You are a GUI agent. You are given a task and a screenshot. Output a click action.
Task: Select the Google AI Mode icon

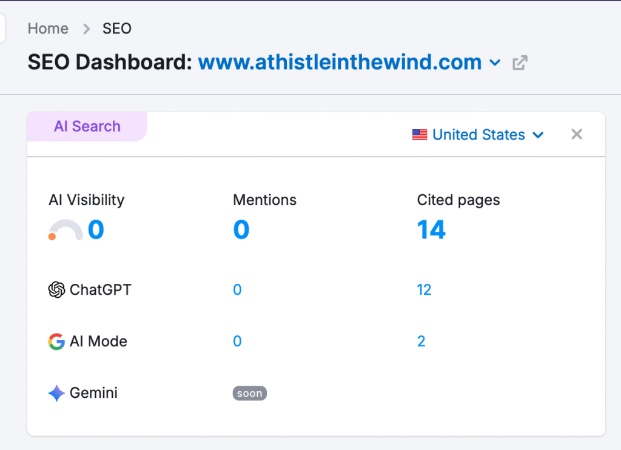(x=56, y=341)
